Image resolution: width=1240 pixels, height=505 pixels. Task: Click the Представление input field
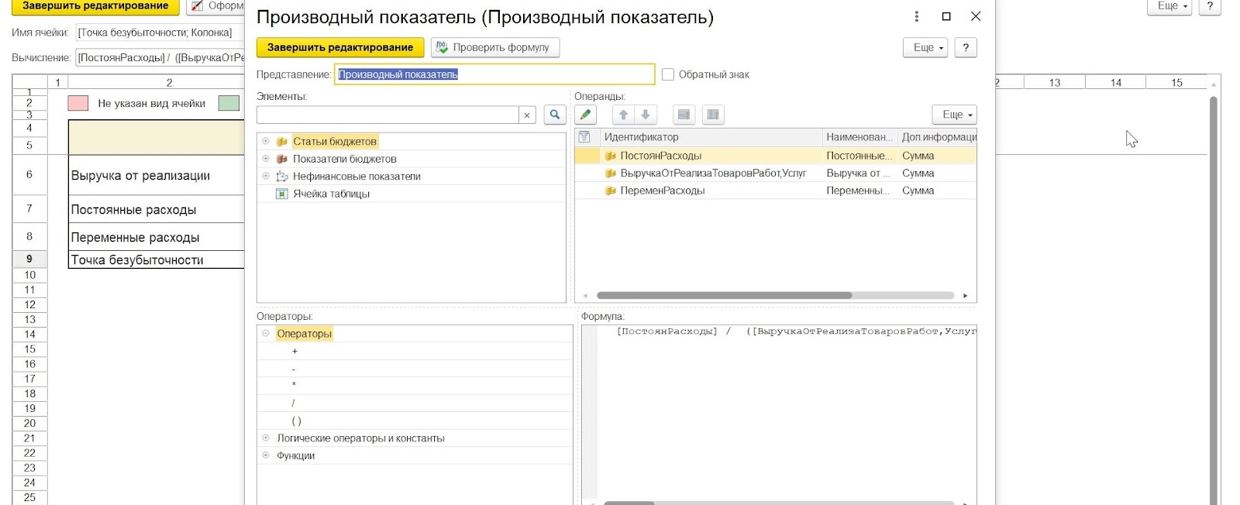494,74
